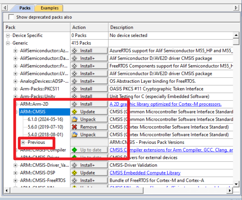Update the ARM::CMSIS-DSP pack
This screenshot has height=200, width=242.
tap(89, 173)
